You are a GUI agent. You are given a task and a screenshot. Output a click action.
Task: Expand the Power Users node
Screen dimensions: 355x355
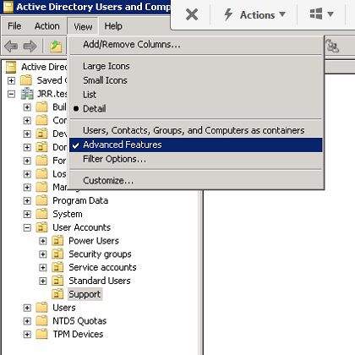click(43, 241)
